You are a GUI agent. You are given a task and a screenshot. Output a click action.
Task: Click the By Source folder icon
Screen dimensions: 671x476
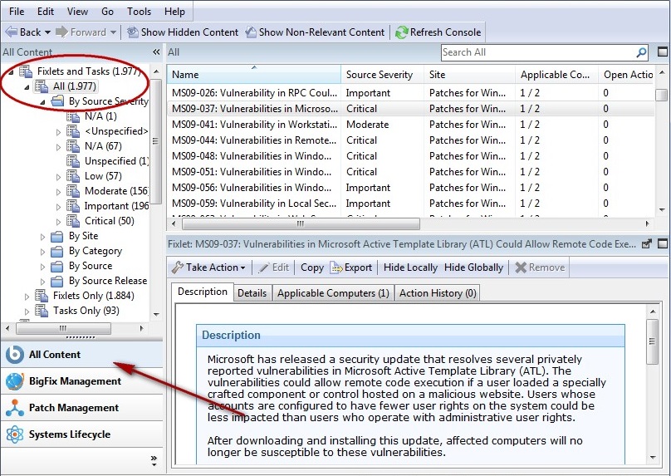57,267
